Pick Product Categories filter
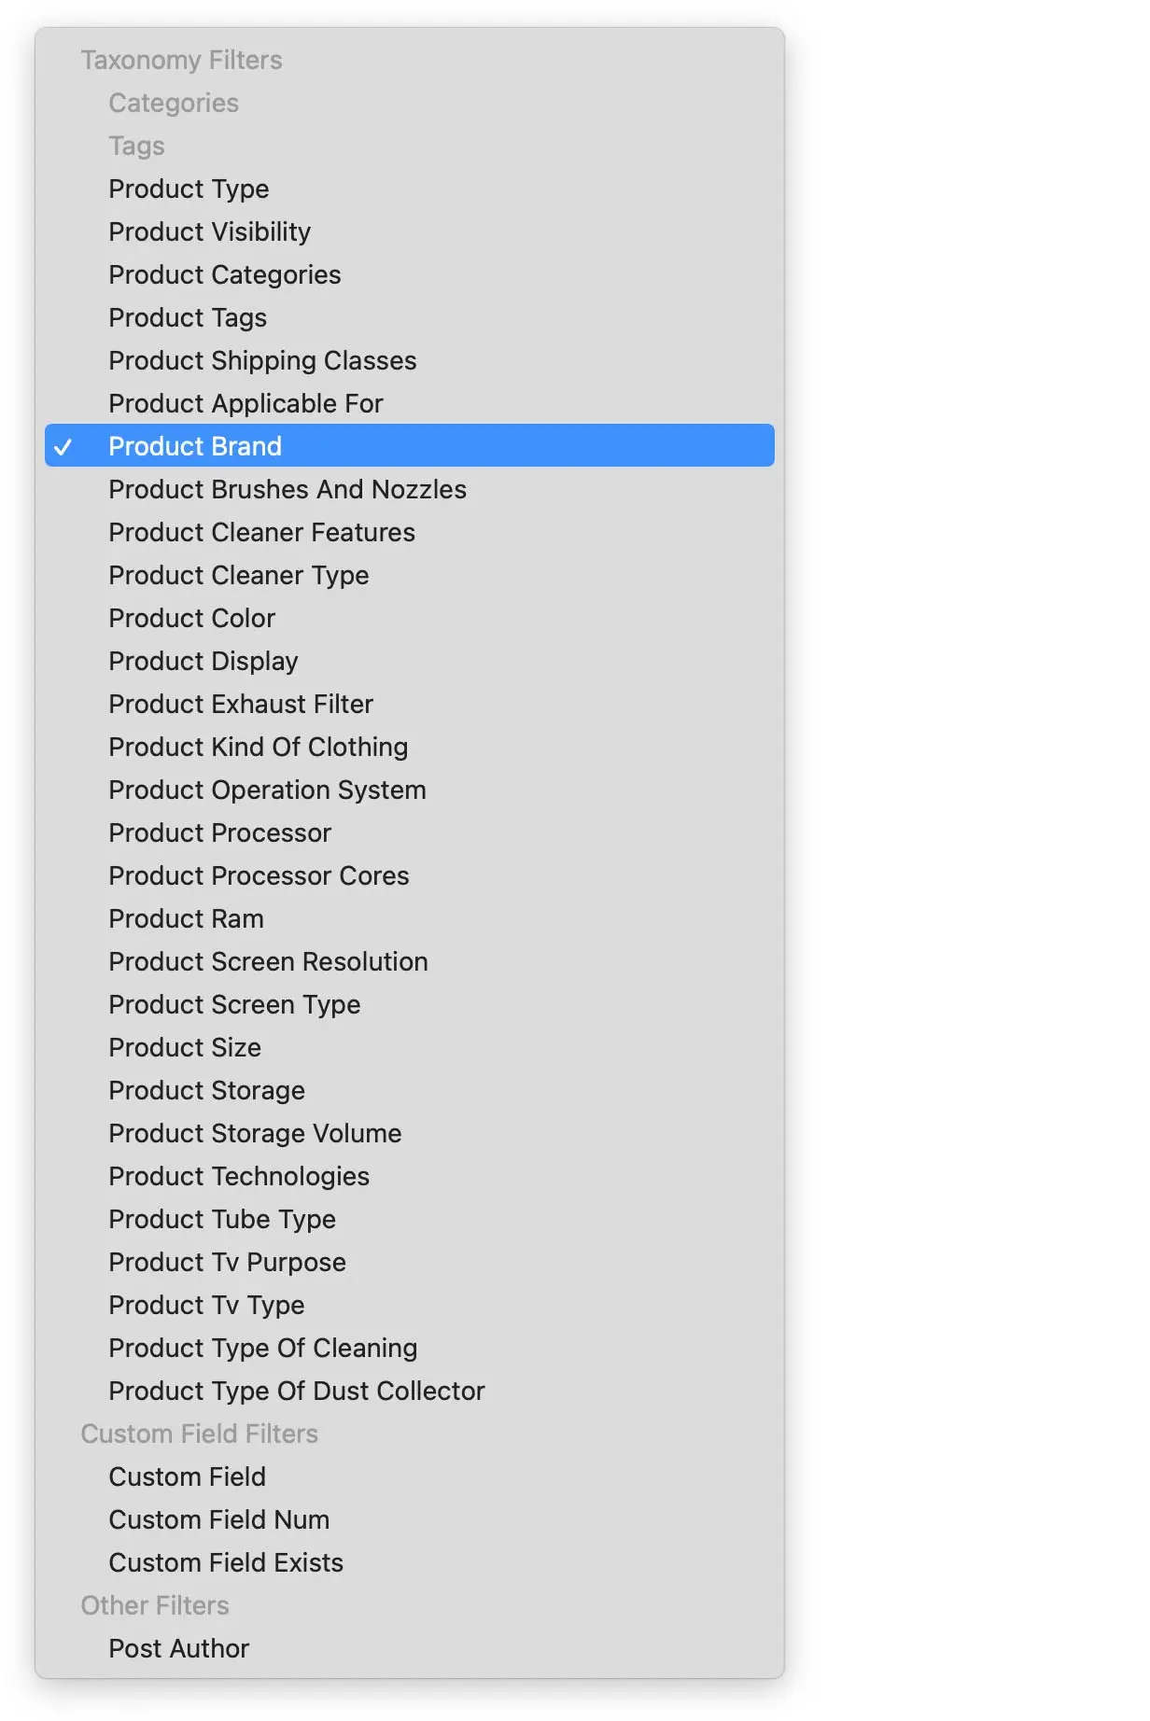The width and height of the screenshot is (1150, 1721). (x=224, y=274)
